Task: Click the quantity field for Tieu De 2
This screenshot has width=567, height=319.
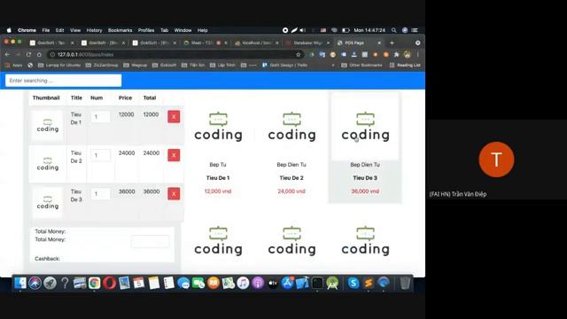Action: (100, 155)
